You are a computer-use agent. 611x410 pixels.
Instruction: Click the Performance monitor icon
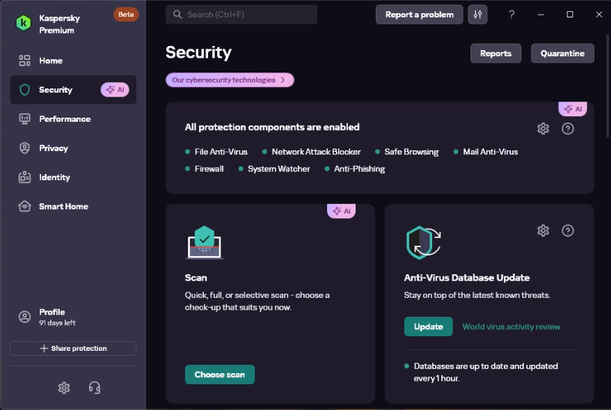(24, 119)
